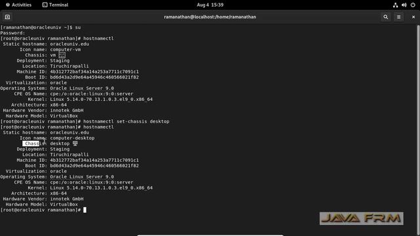Image resolution: width=420 pixels, height=236 pixels.
Task: Click the power icon in top bar
Action: pos(413,5)
